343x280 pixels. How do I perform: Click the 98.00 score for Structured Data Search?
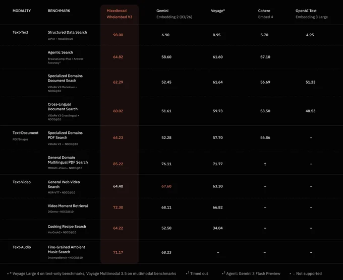(x=118, y=35)
